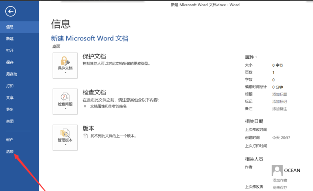Click the 添加标记 field
This screenshot has width=313, height=191.
pos(280,102)
